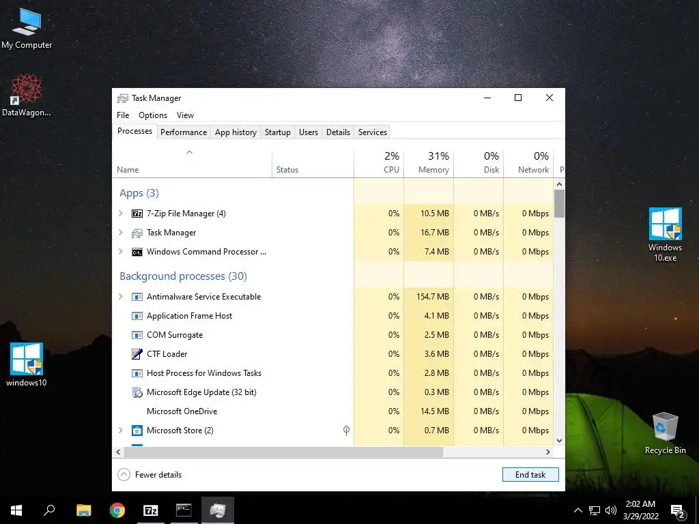Click the vertical scrollbar down arrow

[x=560, y=441]
